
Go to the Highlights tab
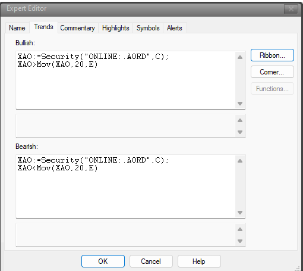click(x=116, y=28)
